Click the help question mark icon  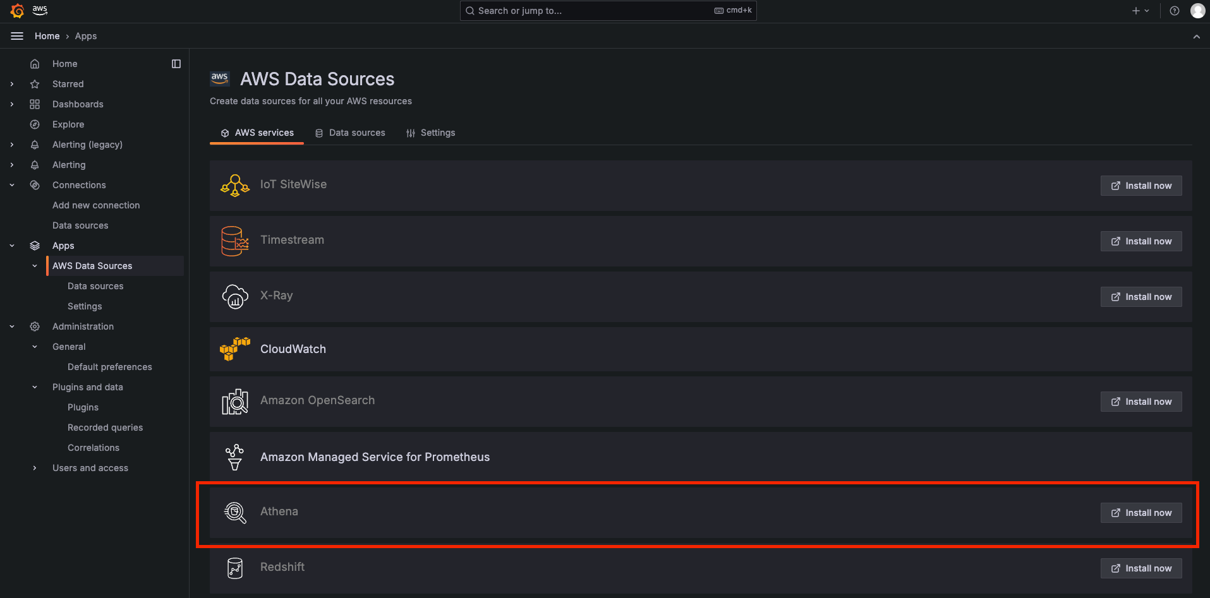coord(1175,11)
